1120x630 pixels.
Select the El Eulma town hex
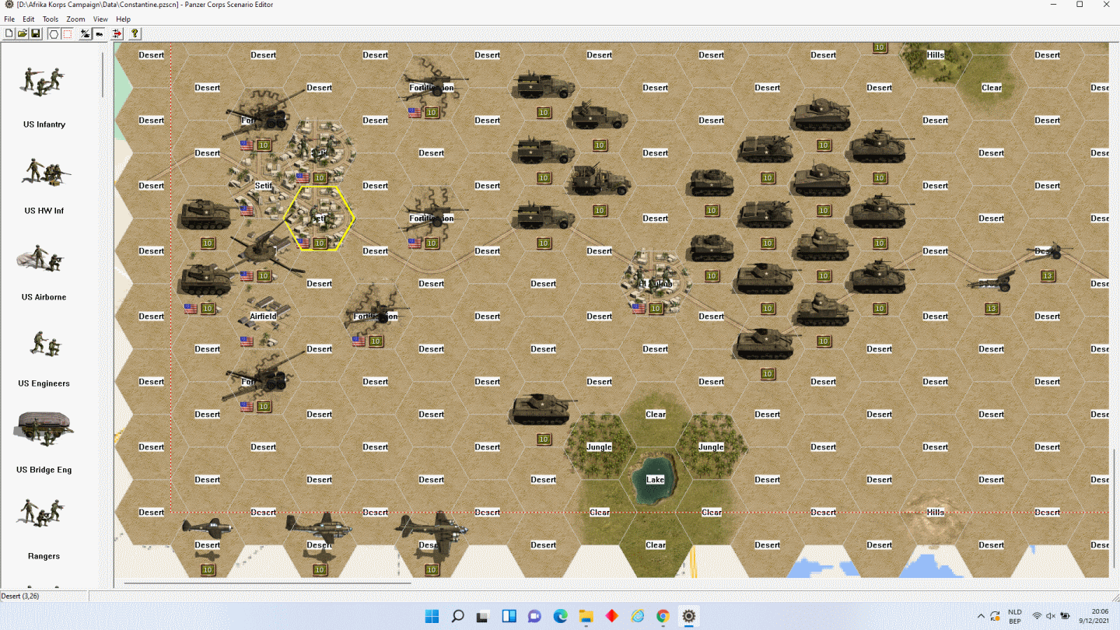[x=656, y=284]
